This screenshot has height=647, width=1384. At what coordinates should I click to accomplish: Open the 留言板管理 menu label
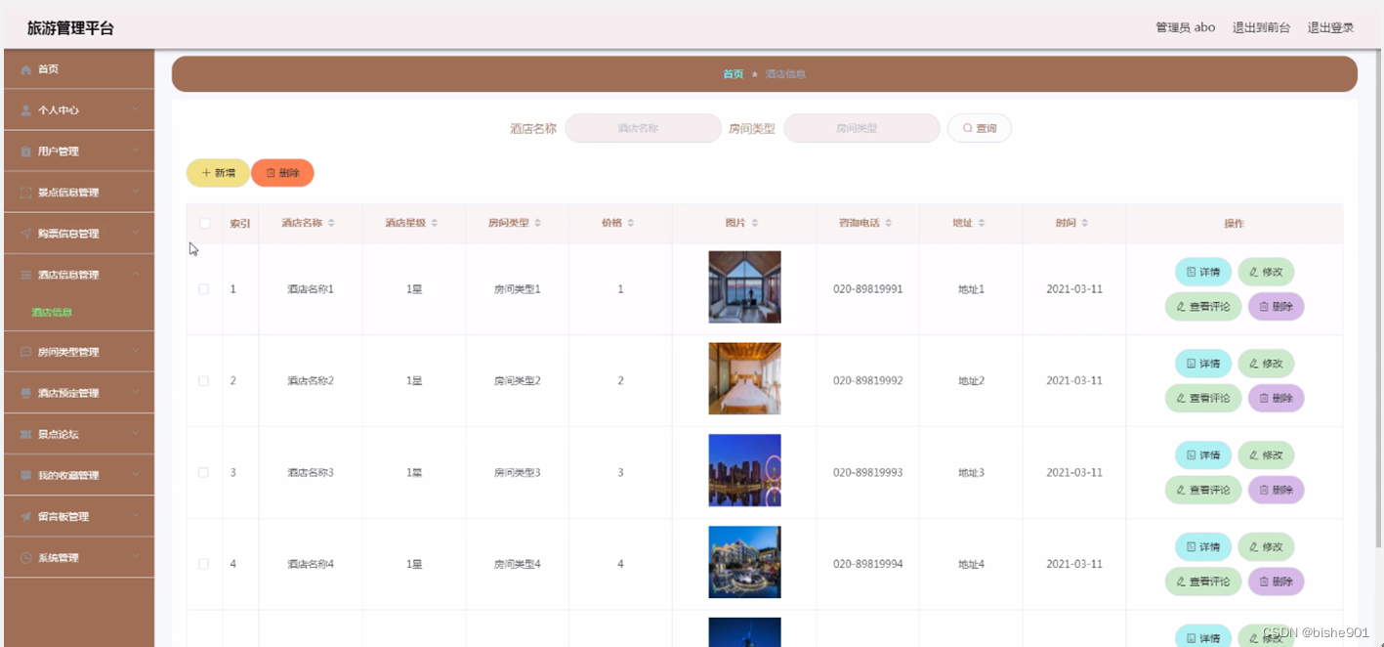click(x=63, y=517)
